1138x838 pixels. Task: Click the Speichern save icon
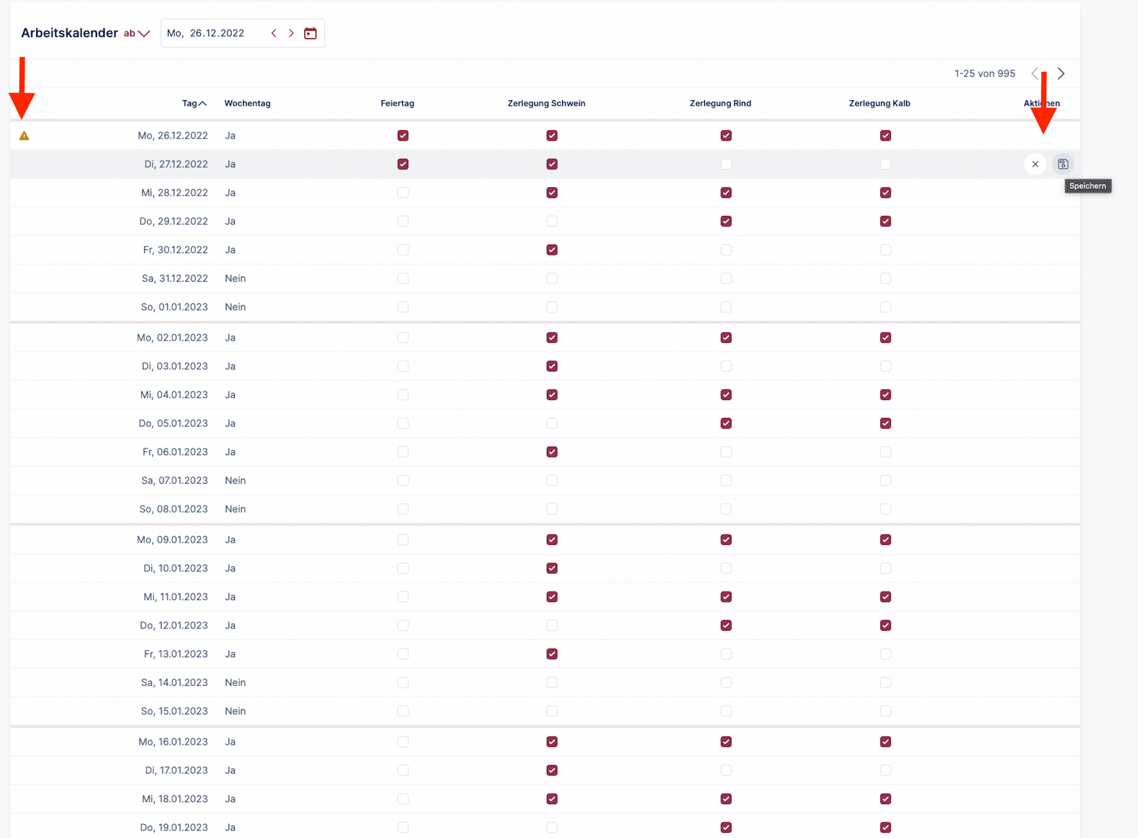1062,164
